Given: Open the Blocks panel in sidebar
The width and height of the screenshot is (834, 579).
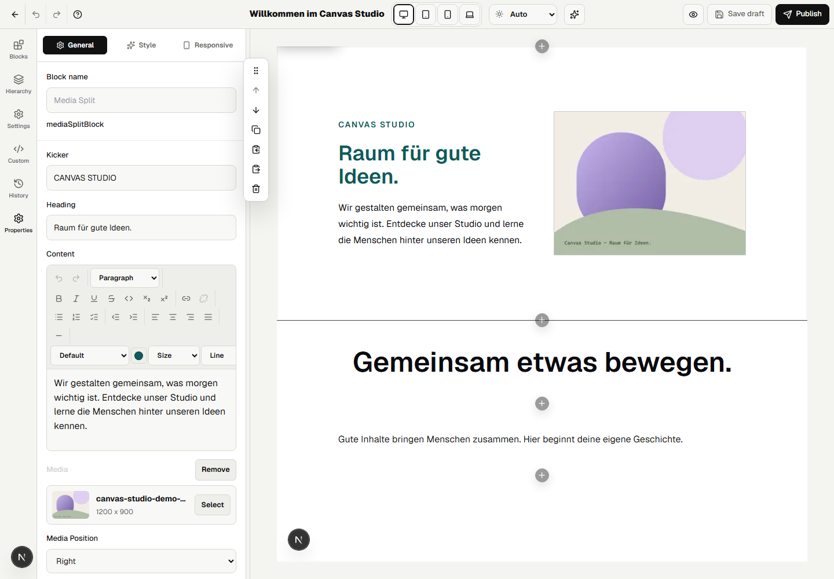Looking at the screenshot, I should (19, 49).
